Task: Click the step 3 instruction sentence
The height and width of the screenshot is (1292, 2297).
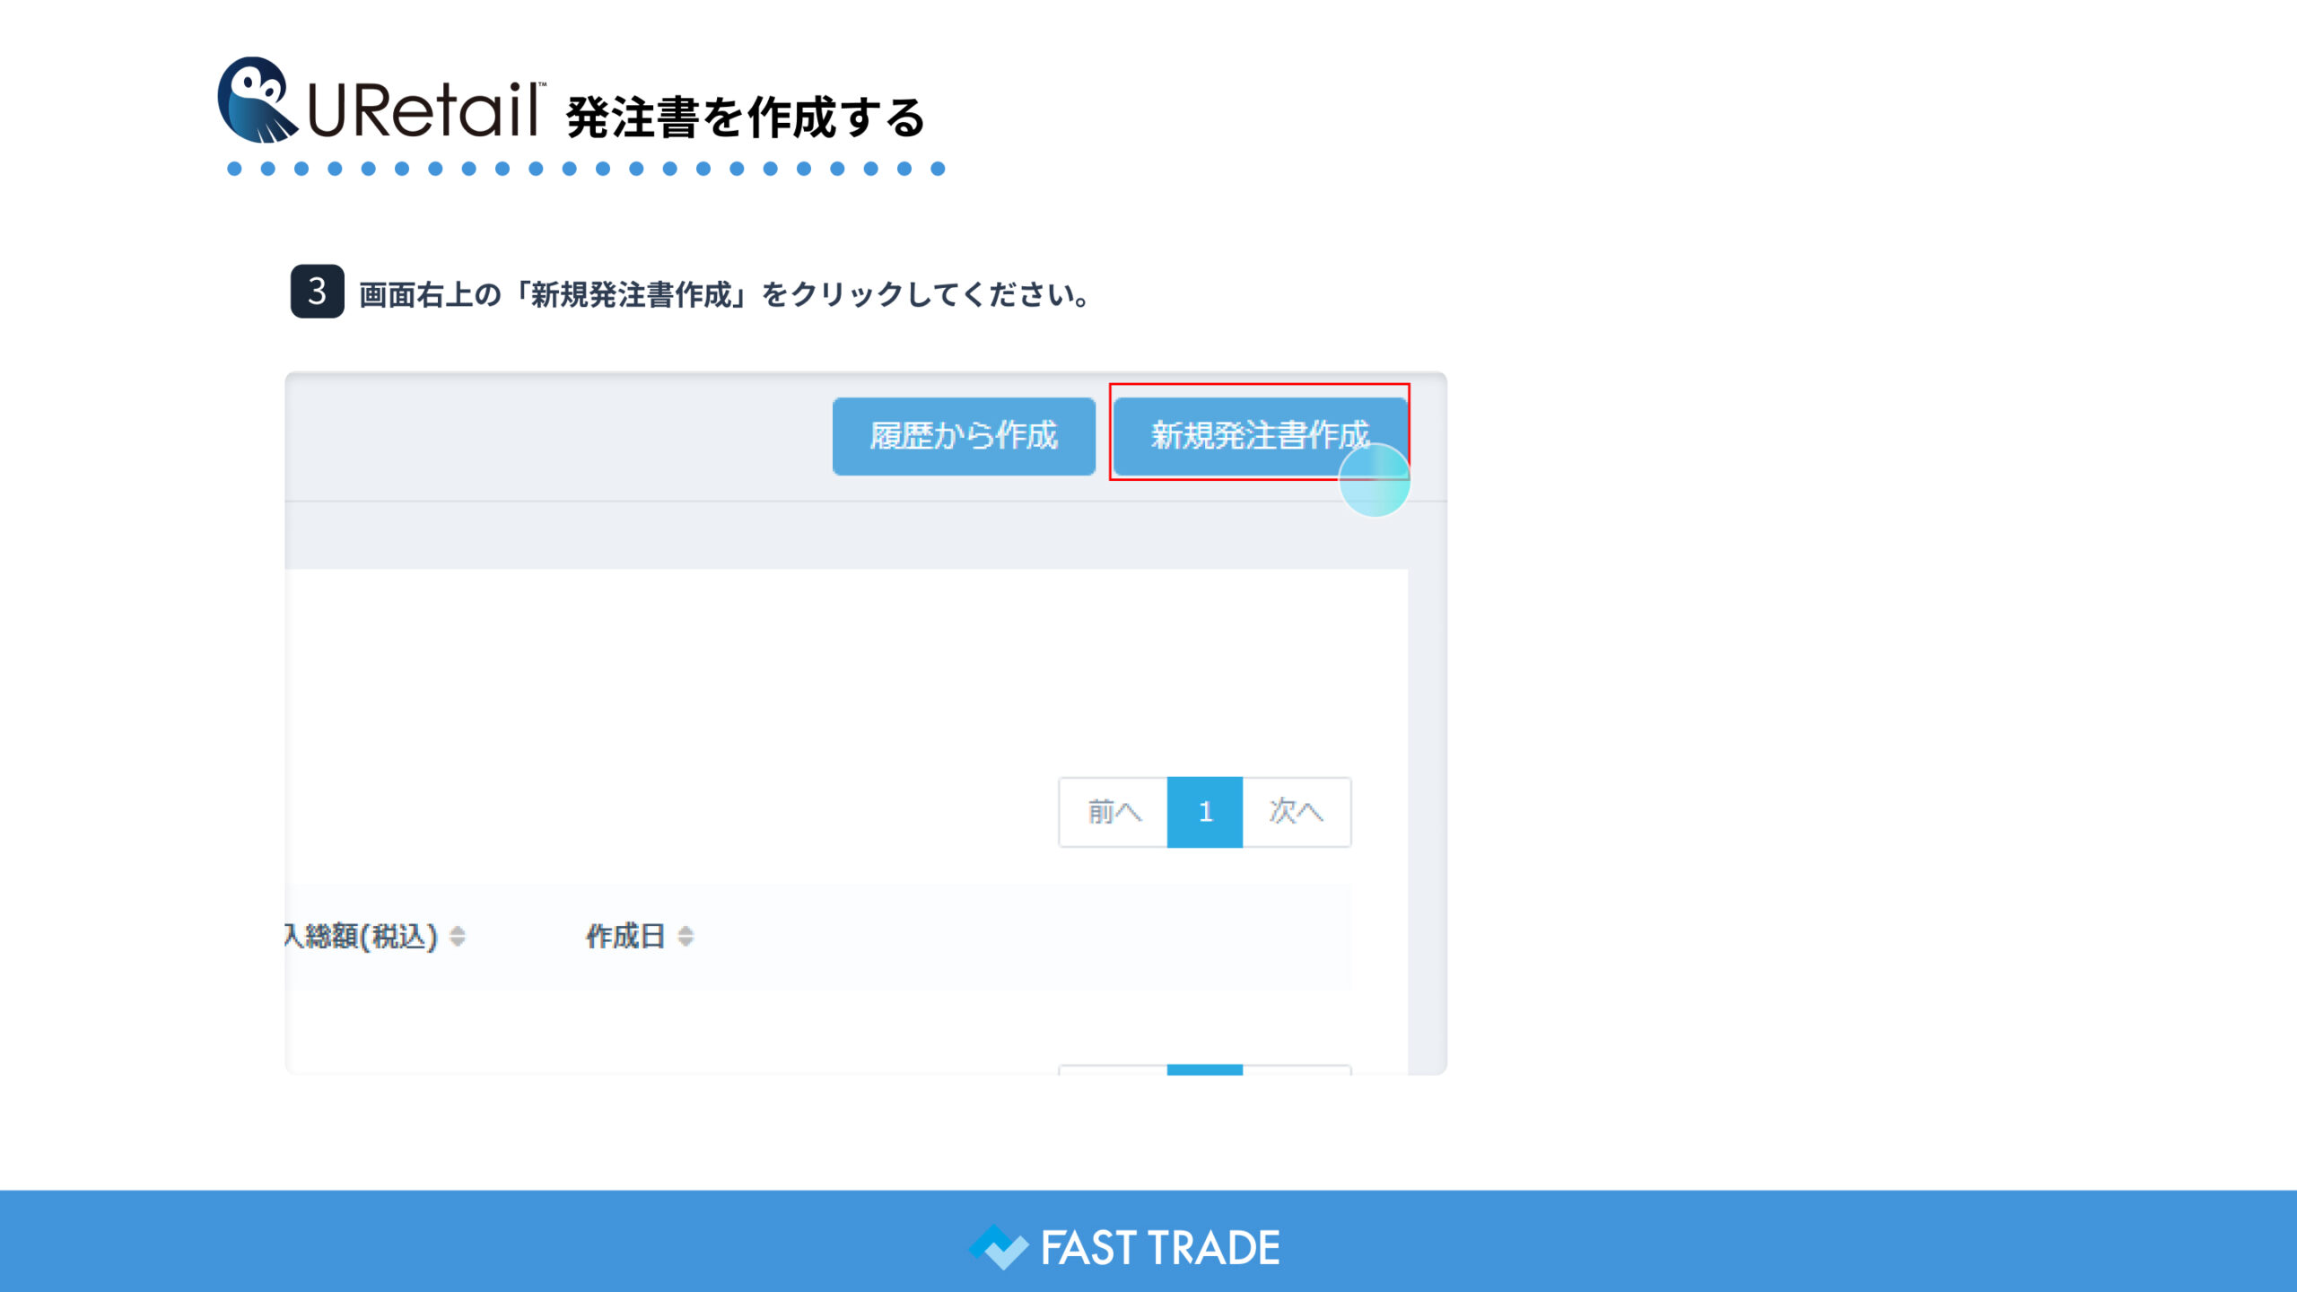Action: click(x=723, y=294)
